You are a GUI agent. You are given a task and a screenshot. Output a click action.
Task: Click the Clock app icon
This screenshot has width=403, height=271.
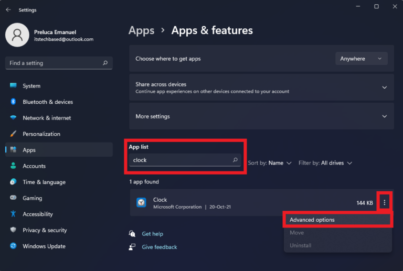point(141,203)
